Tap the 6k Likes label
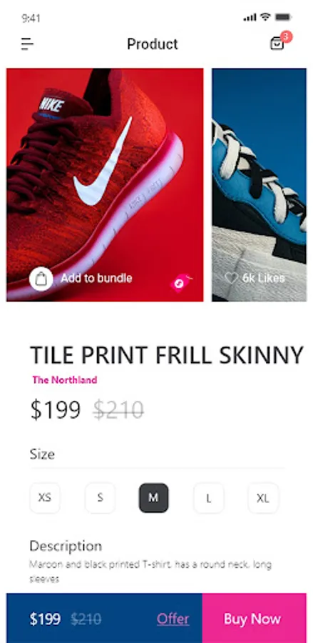Screen dimensions: 313x643 coord(263,279)
